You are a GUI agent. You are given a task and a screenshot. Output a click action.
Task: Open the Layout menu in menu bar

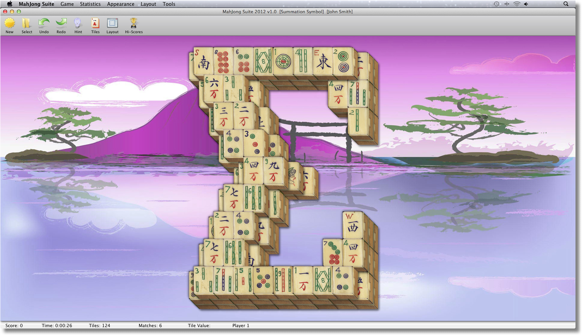(x=148, y=4)
